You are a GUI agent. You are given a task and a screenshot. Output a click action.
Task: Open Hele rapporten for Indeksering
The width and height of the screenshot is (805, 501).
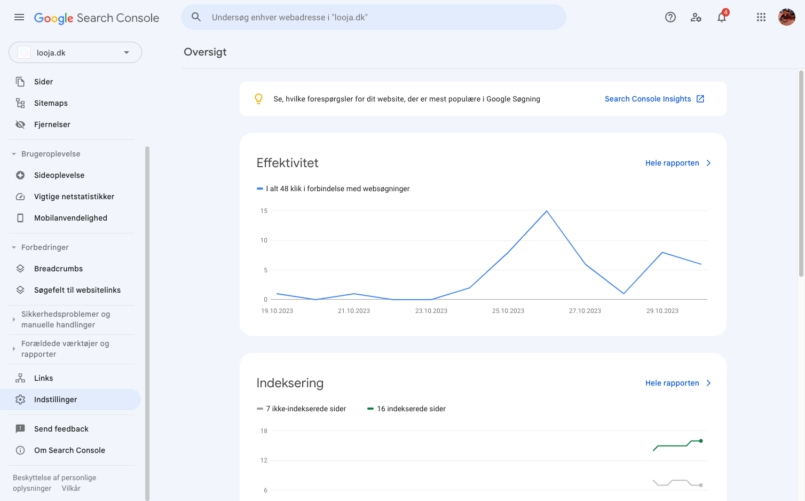click(x=678, y=383)
